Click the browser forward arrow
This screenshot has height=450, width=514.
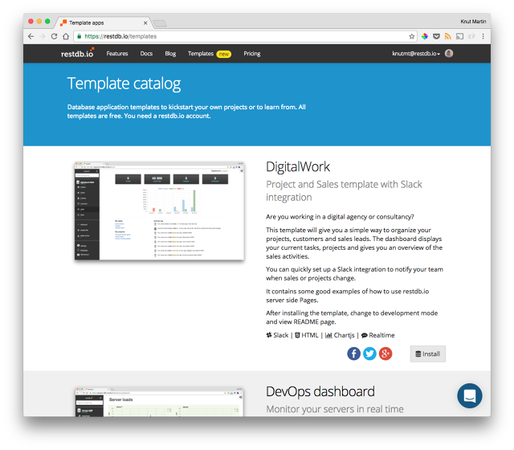click(43, 36)
